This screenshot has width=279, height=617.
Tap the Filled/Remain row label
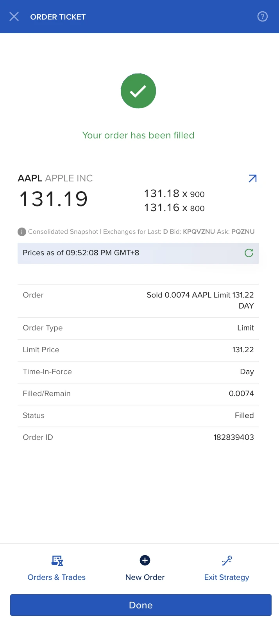point(46,394)
